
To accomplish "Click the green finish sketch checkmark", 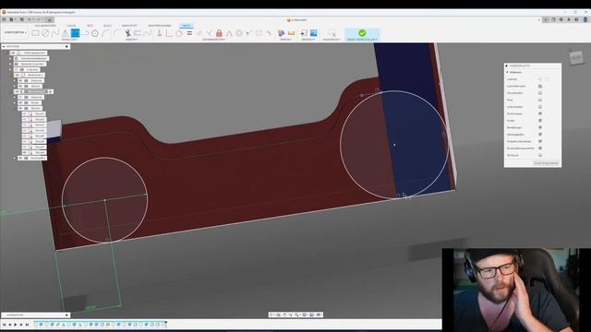I will point(362,33).
